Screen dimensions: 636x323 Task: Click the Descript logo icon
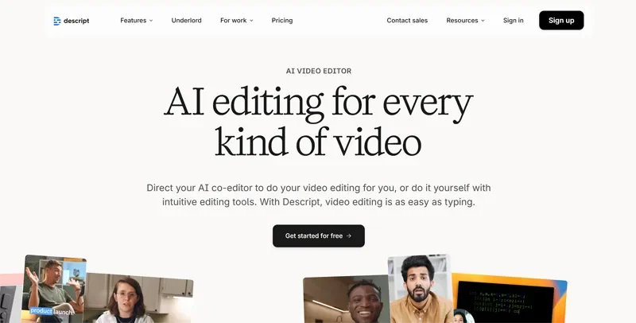pos(57,21)
